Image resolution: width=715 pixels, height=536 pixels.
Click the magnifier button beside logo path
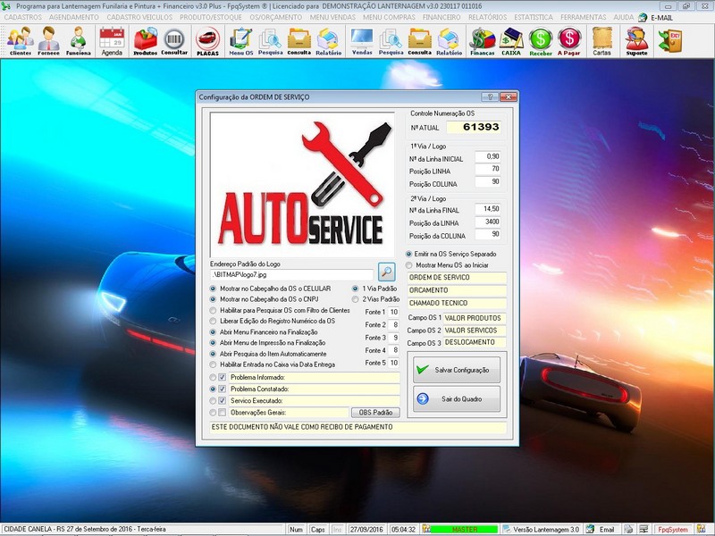pos(386,271)
